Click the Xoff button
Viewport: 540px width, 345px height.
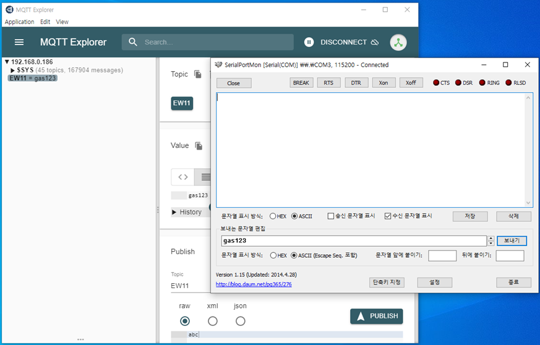point(411,83)
